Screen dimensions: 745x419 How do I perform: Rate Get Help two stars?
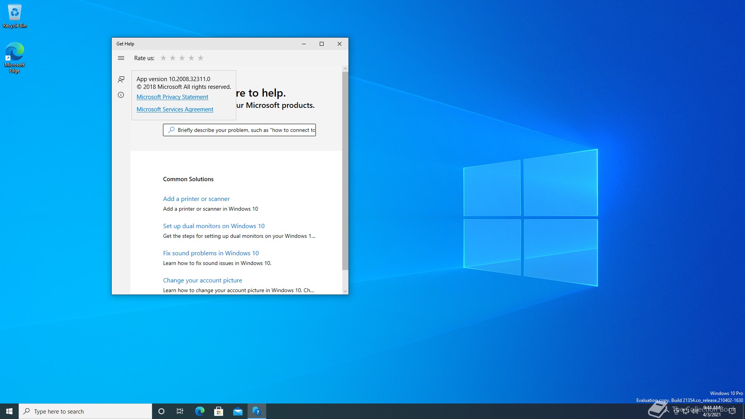point(173,58)
